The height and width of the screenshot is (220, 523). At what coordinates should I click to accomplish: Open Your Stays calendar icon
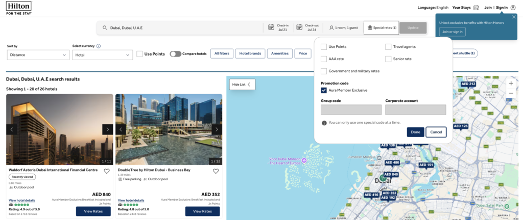pyautogui.click(x=476, y=8)
